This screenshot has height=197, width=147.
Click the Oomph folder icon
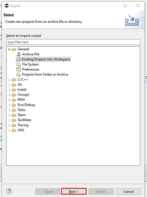tap(14, 95)
